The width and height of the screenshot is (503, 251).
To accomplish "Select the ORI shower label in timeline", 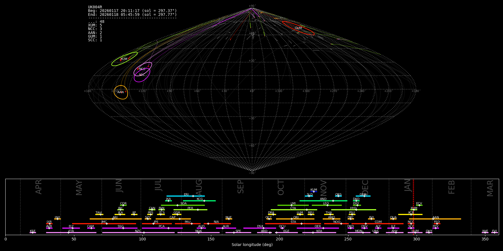I will tap(296, 218).
